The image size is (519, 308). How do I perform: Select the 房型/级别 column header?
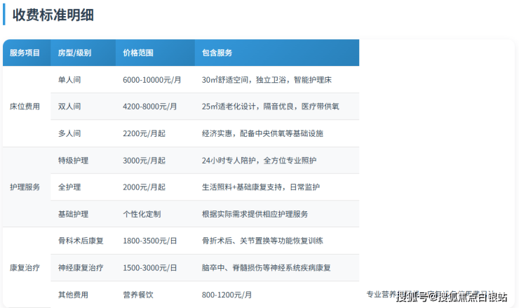74,53
